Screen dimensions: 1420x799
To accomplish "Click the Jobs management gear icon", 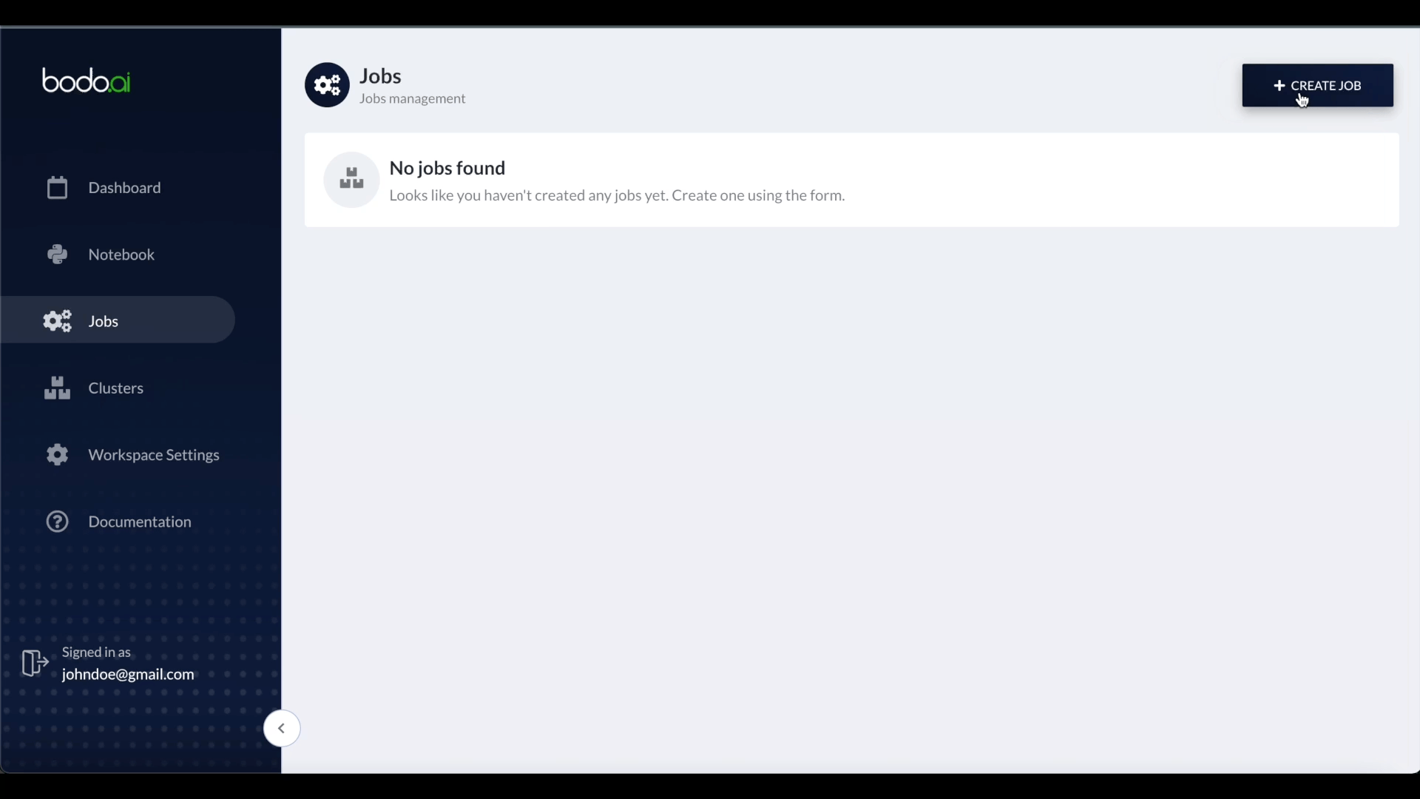I will click(327, 85).
